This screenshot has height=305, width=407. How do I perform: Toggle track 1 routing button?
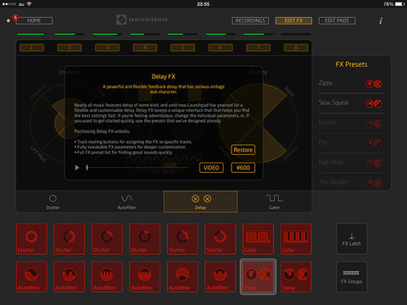[x=31, y=47]
